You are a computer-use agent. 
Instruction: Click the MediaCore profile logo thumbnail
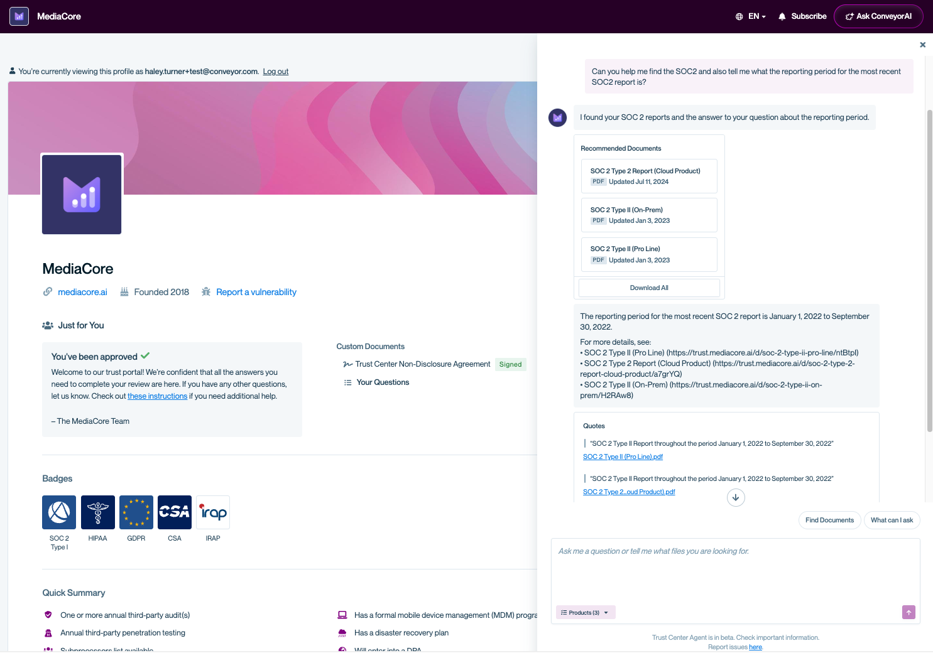point(82,194)
